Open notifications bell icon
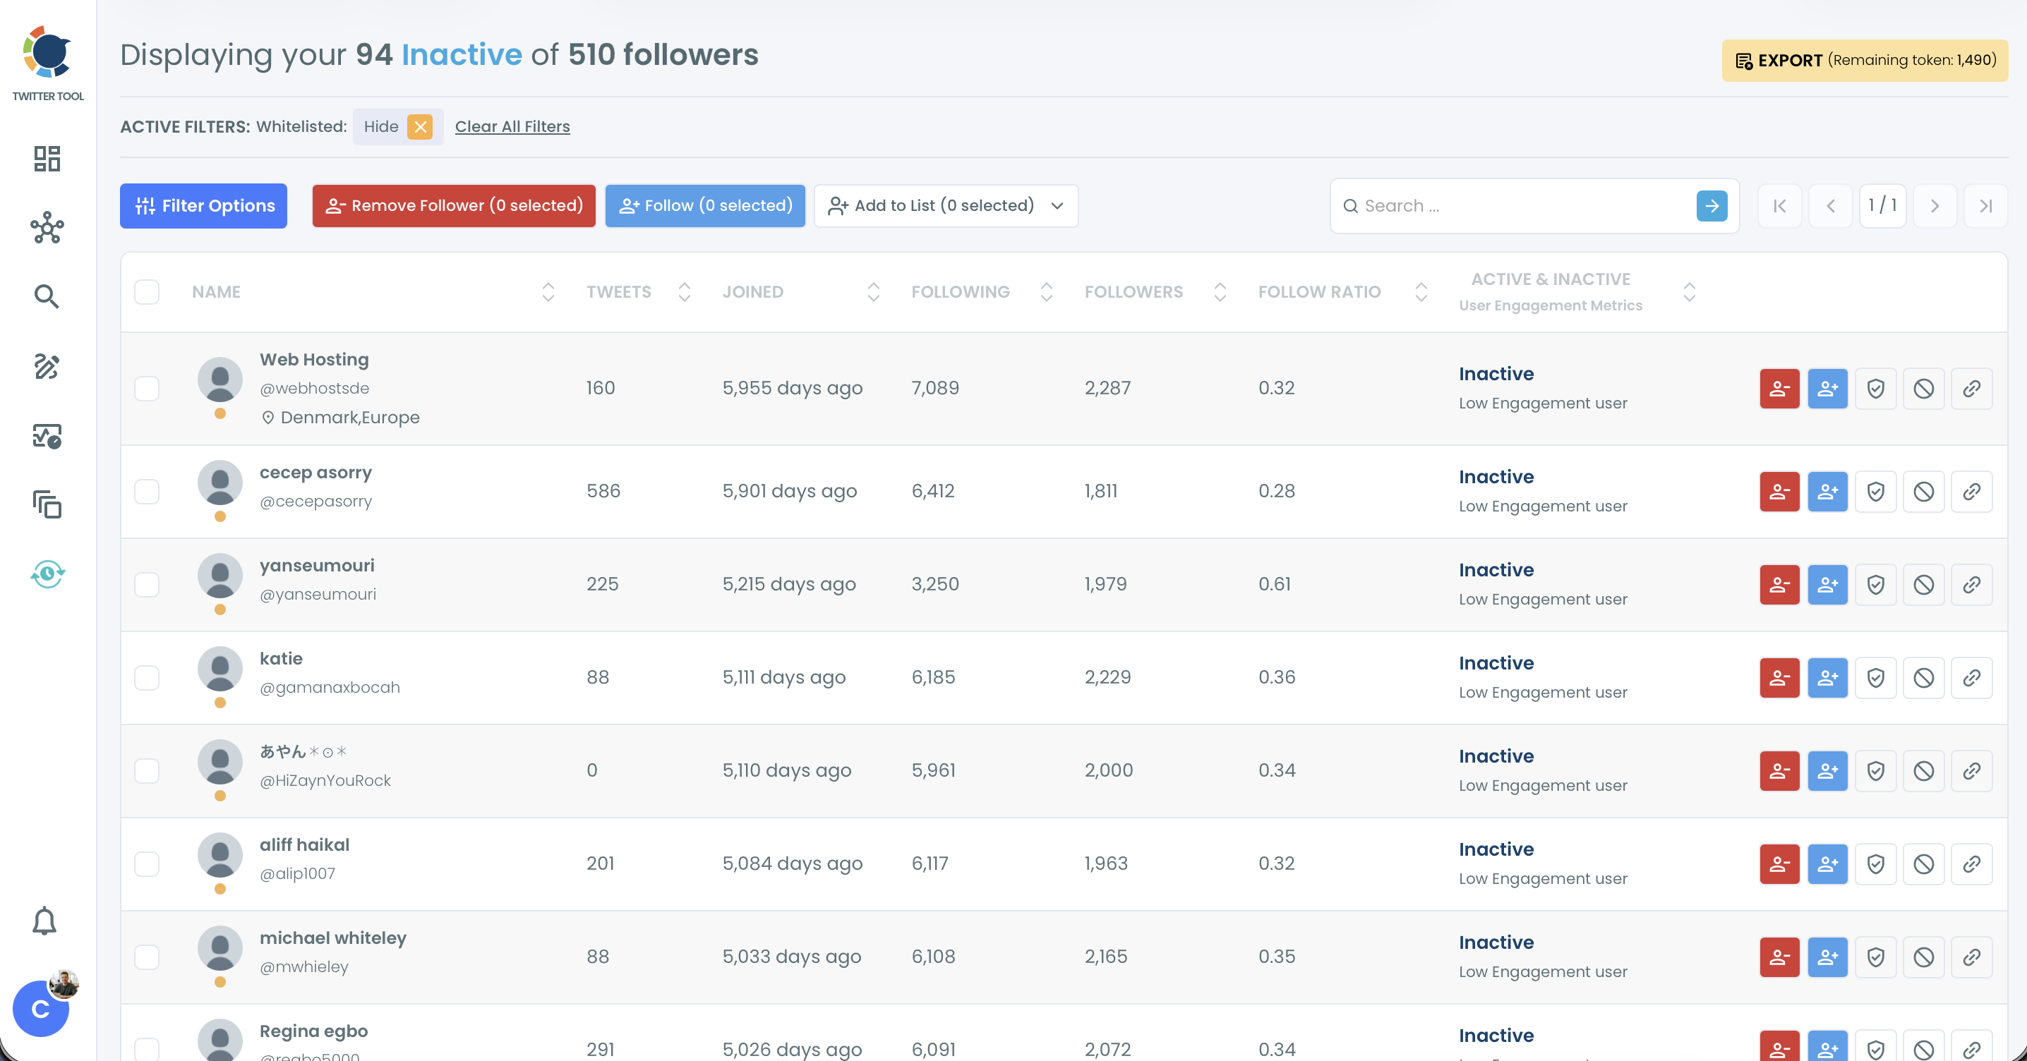 (44, 920)
